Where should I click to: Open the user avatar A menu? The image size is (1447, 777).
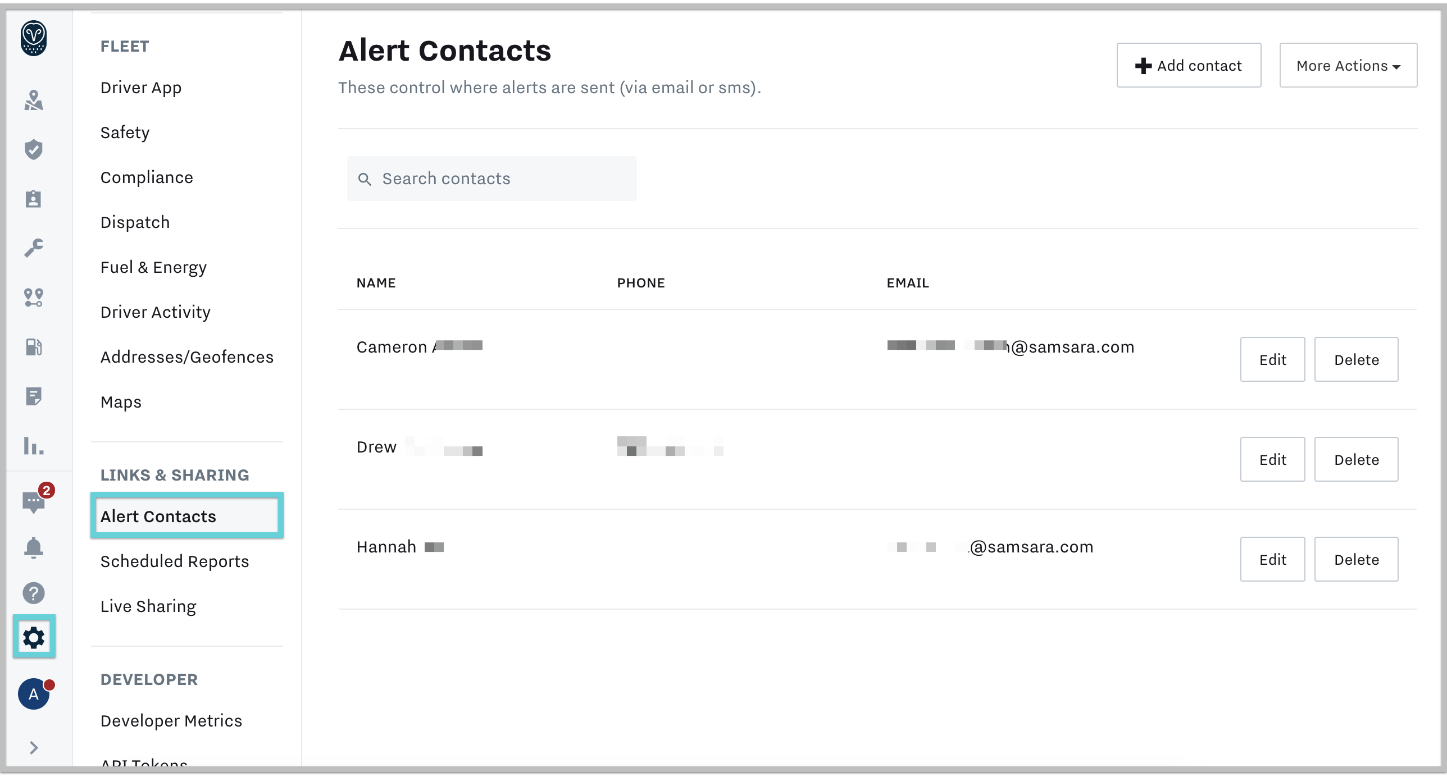35,694
